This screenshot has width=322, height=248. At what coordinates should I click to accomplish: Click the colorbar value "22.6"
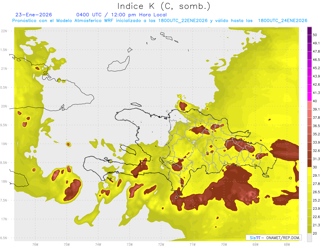pos(316,217)
